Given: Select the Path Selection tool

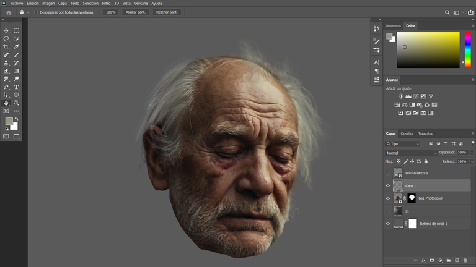Looking at the screenshot, I should [6, 95].
